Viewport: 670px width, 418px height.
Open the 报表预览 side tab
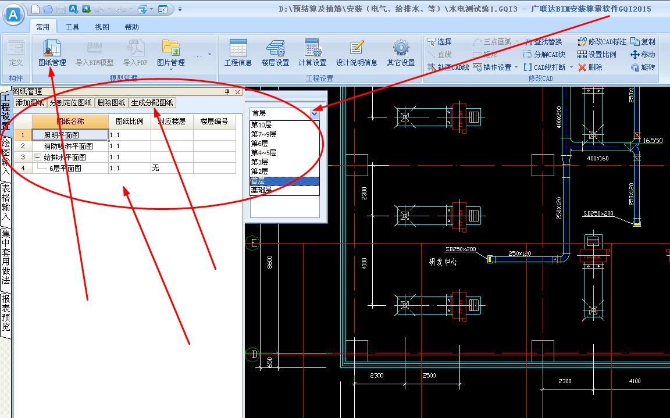tap(6, 313)
